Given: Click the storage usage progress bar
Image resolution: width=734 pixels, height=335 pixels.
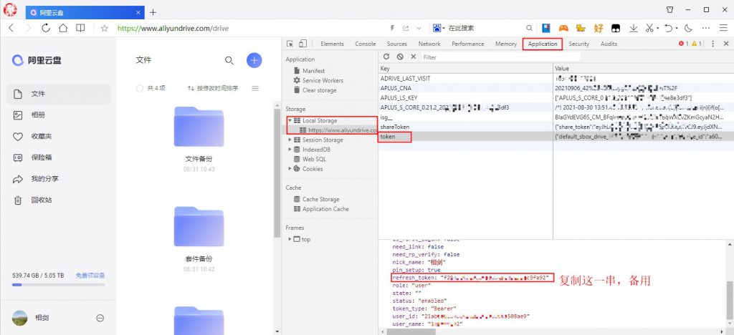Looking at the screenshot, I should click(x=59, y=284).
